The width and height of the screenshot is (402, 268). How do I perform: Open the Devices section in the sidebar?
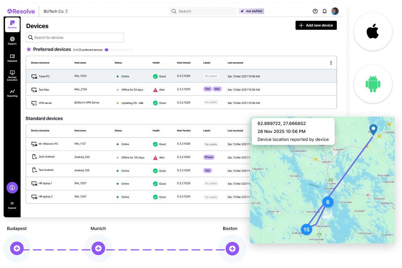[x=12, y=25]
